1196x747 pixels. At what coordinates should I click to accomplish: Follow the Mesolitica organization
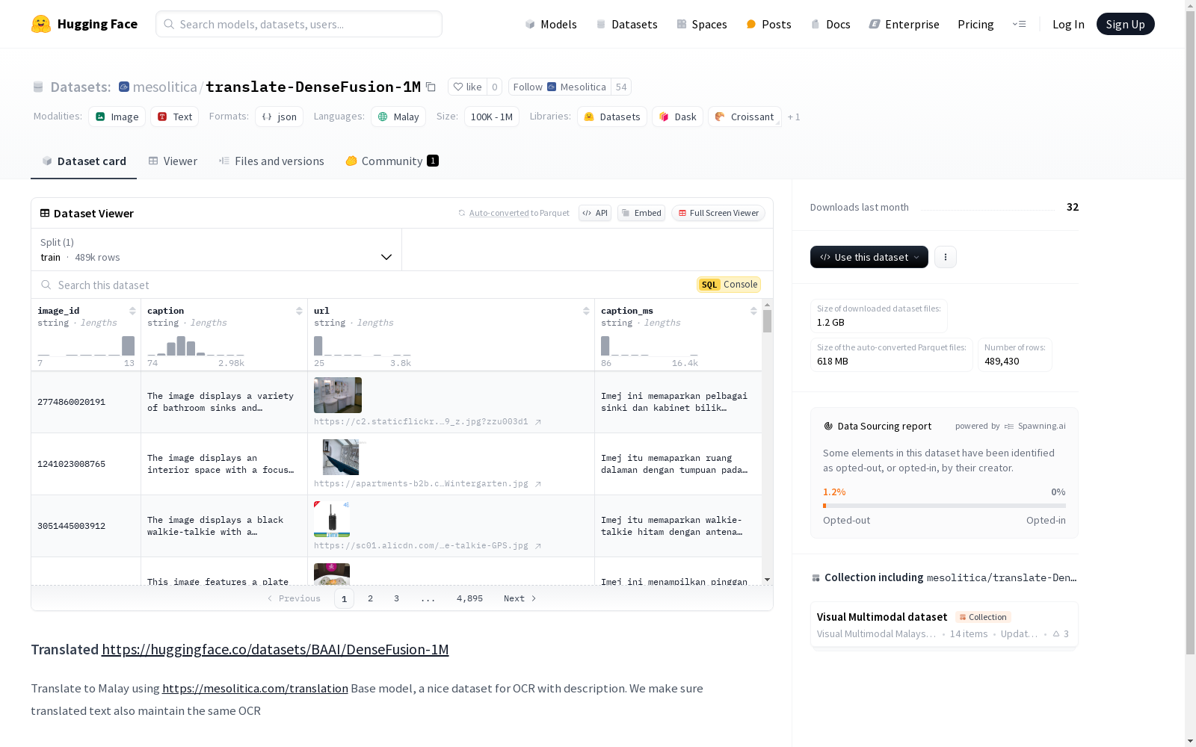pos(559,87)
